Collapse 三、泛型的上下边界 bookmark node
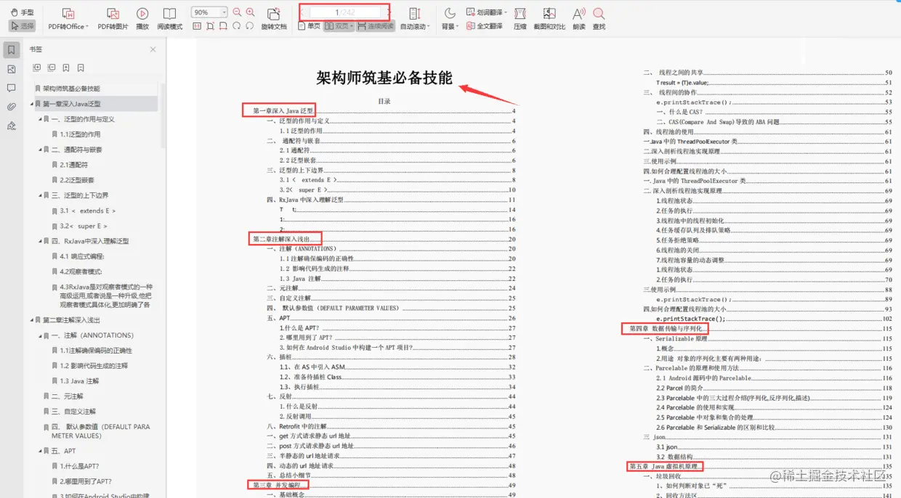Image resolution: width=901 pixels, height=498 pixels. (41, 195)
